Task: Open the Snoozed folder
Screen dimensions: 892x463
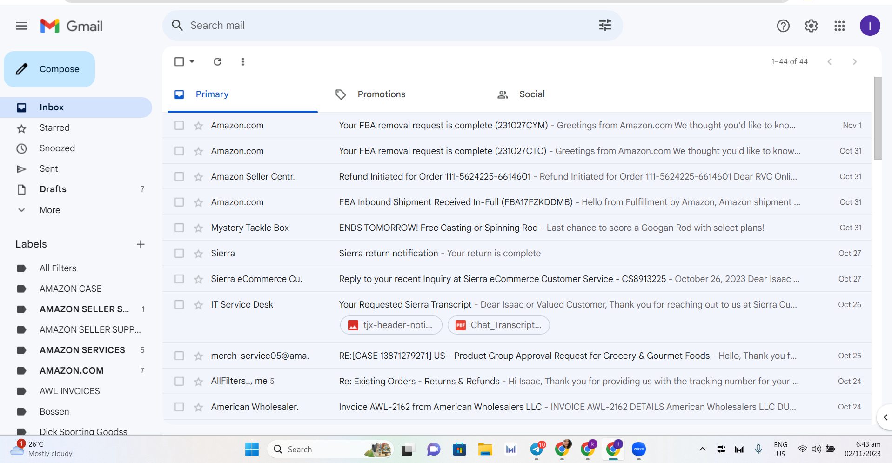Action: click(x=76, y=148)
